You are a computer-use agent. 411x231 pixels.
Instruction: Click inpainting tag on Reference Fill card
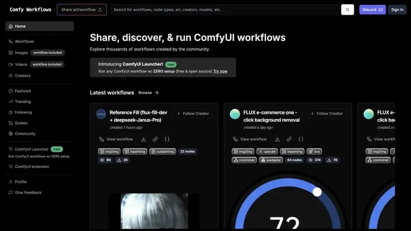pyautogui.click(x=135, y=151)
